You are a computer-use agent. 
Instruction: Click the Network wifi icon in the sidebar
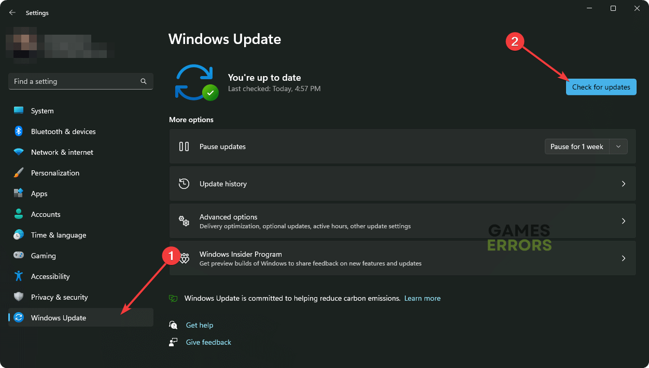point(19,152)
